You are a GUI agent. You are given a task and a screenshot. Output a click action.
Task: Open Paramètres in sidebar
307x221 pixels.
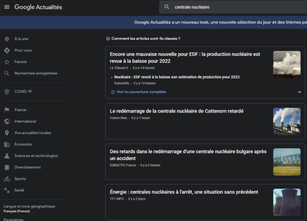(13, 219)
